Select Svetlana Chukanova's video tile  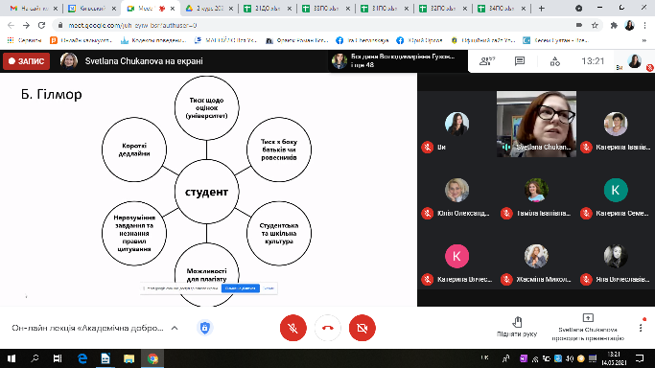pyautogui.click(x=536, y=124)
